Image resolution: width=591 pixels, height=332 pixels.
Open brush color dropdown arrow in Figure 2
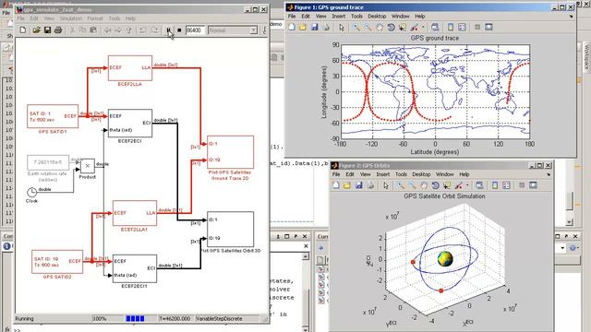(467, 185)
